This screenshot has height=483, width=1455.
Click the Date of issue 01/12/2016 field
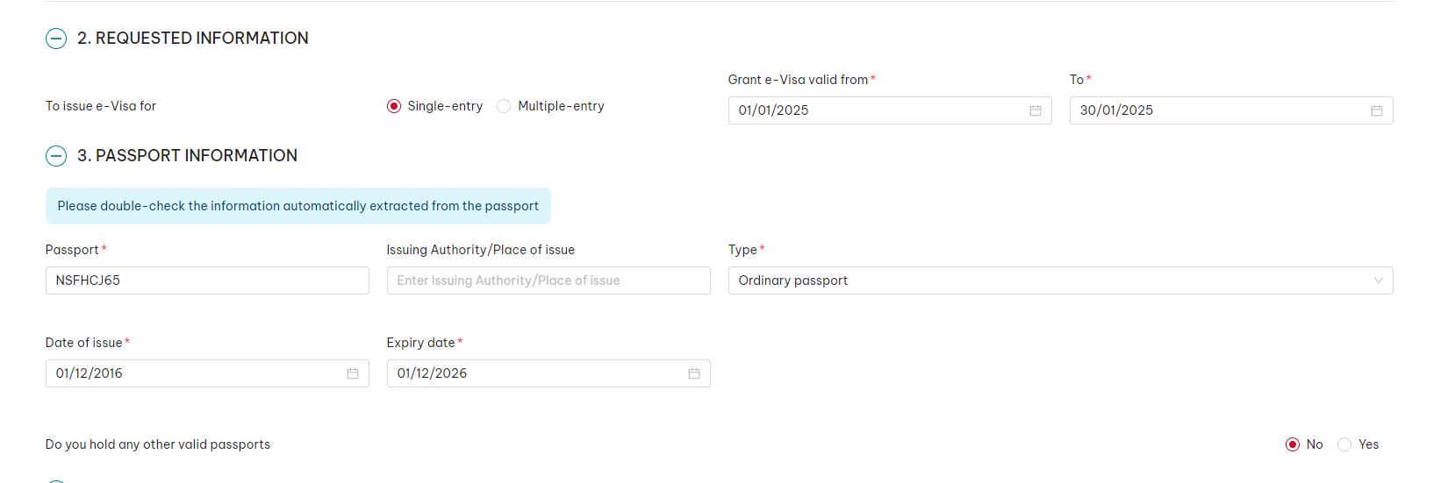coord(193,373)
